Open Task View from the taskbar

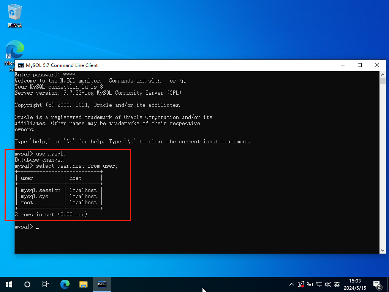[46, 284]
